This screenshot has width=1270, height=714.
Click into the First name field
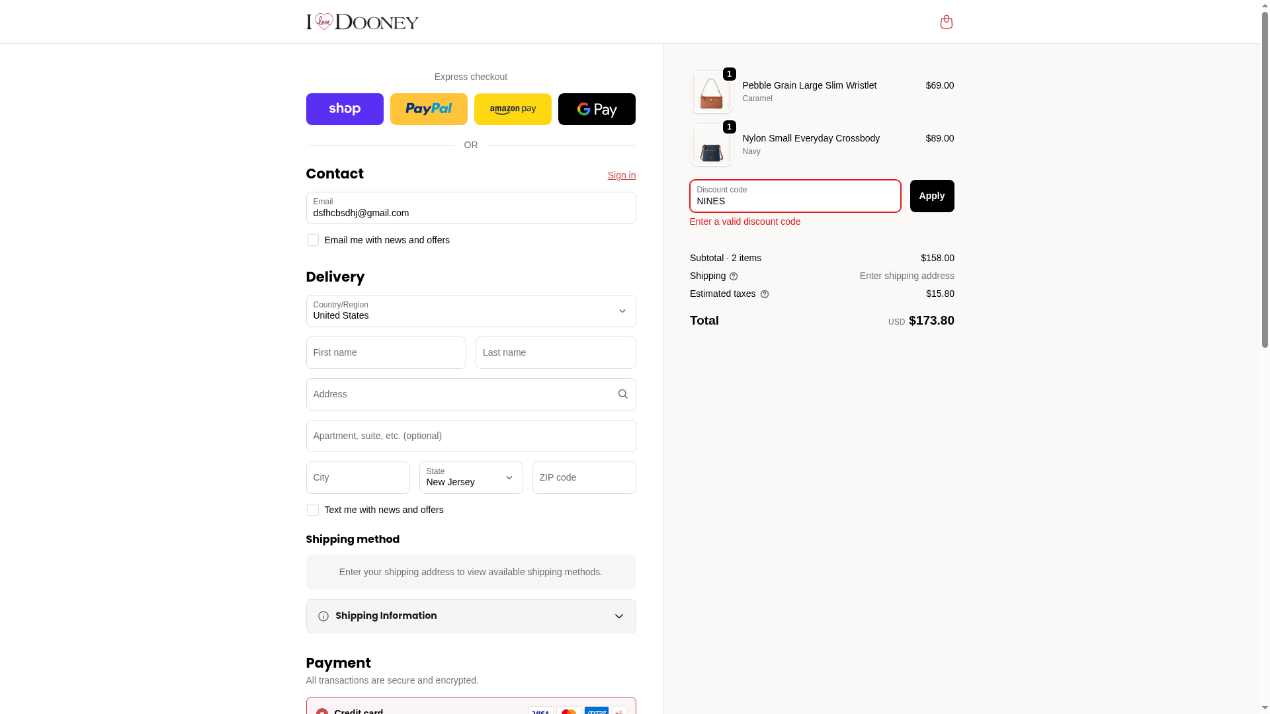tap(386, 352)
